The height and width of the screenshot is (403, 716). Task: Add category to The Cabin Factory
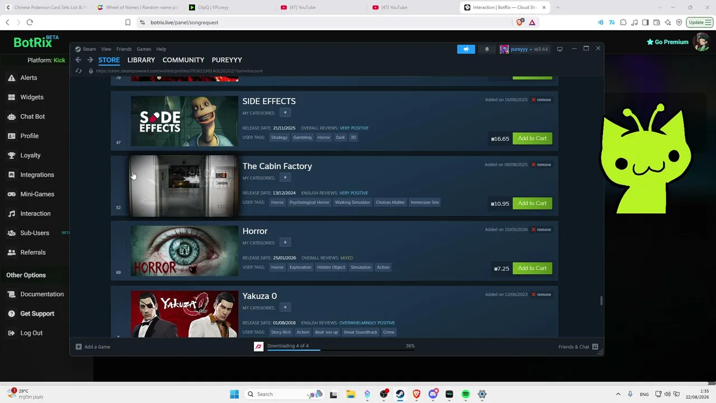tap(285, 178)
